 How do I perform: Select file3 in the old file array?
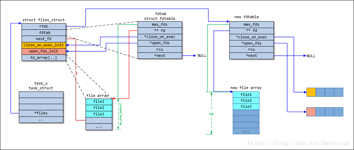point(99,114)
